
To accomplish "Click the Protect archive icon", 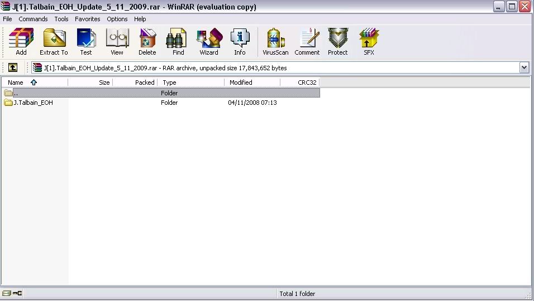I will tap(337, 42).
